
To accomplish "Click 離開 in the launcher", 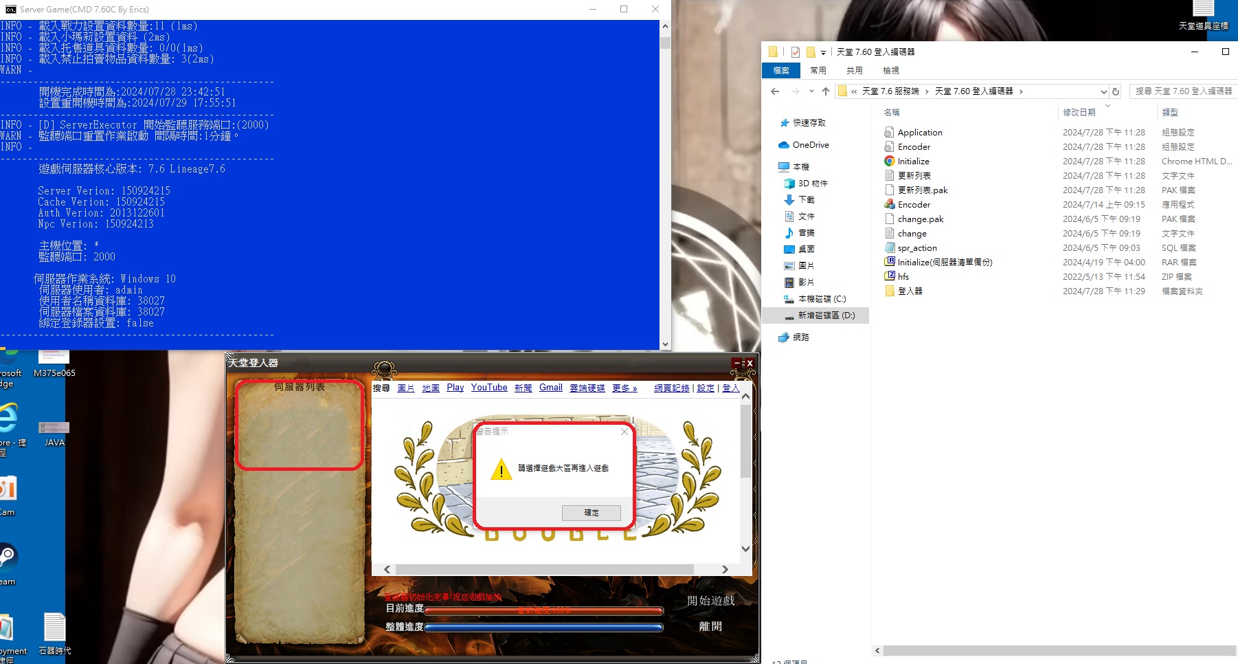I will tap(711, 626).
